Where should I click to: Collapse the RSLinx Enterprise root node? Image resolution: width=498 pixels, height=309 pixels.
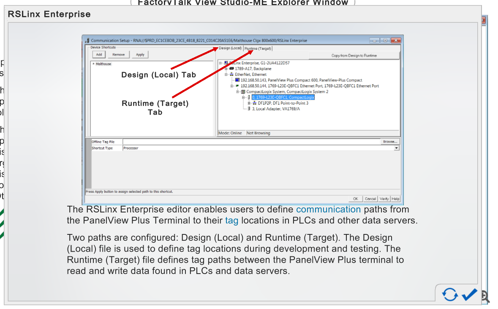[x=220, y=63]
